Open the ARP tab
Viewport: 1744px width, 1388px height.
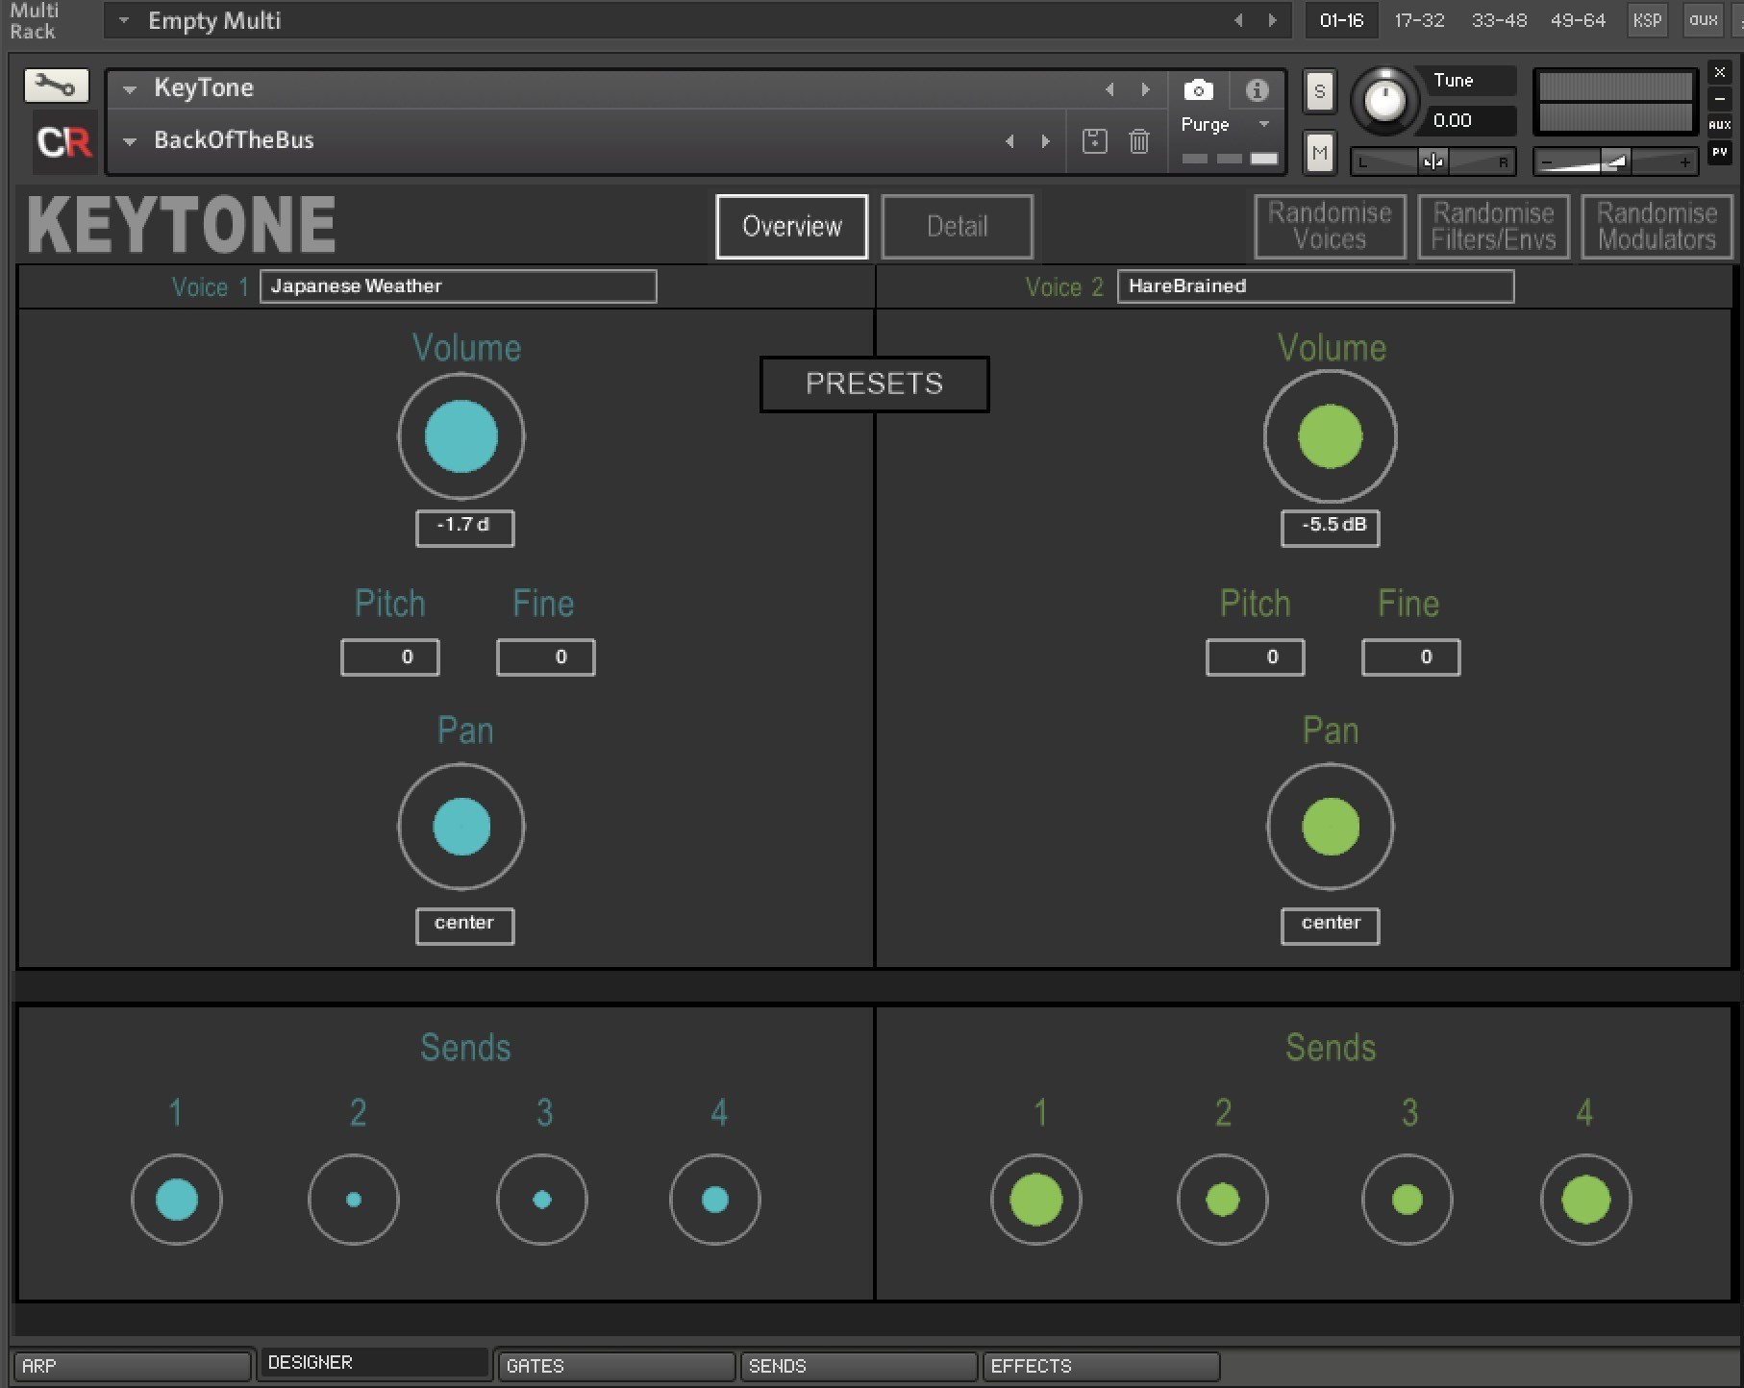[132, 1366]
